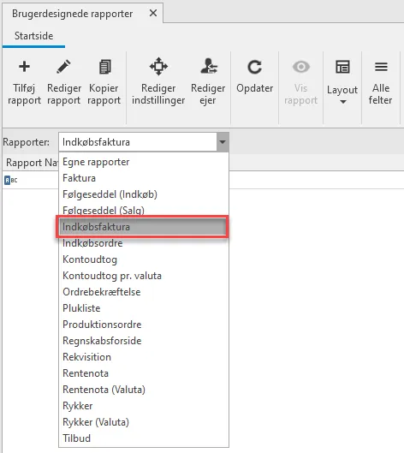The image size is (404, 453).
Task: Choose Rentenota report type
Action: click(x=144, y=373)
